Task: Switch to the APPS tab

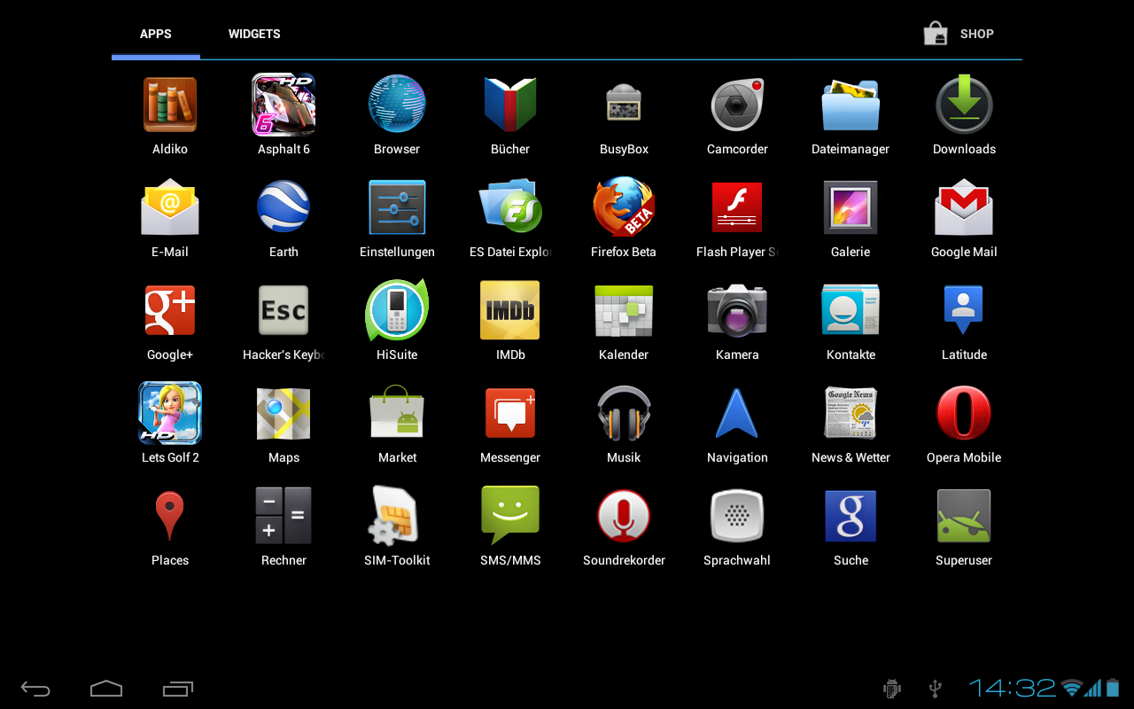Action: point(156,34)
